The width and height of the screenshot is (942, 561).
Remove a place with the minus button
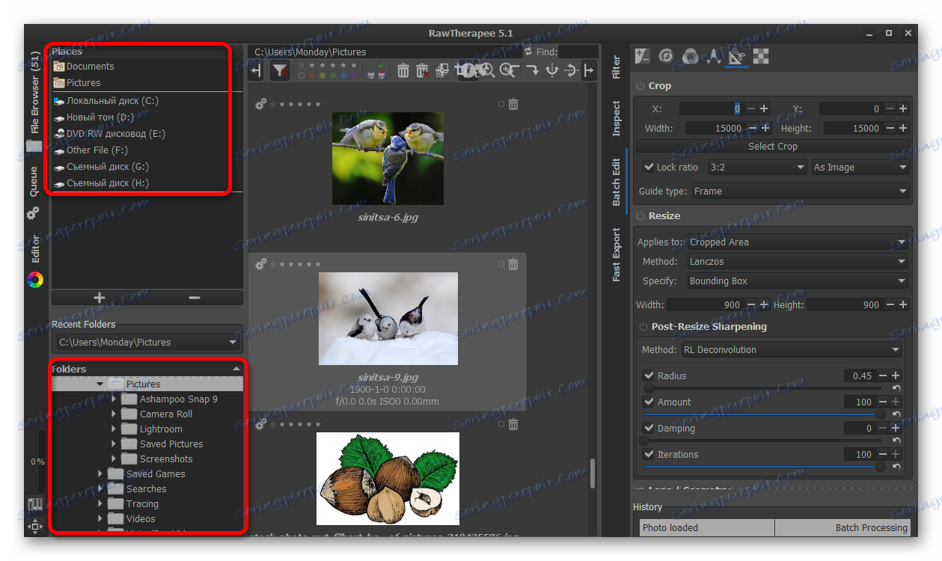[x=195, y=297]
